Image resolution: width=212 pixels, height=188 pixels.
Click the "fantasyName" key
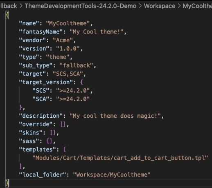tap(41, 32)
